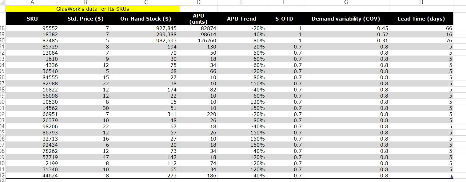Select the Std. Price cell showing 47
Screen dimensions: 466x182
point(85,157)
